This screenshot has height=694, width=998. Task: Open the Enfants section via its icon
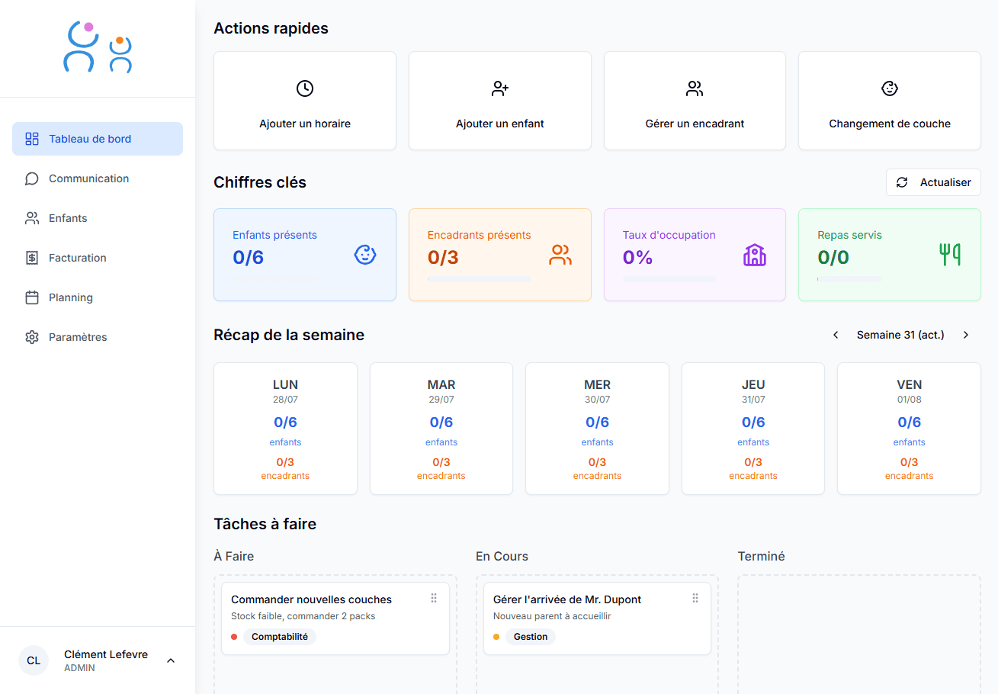pos(31,217)
